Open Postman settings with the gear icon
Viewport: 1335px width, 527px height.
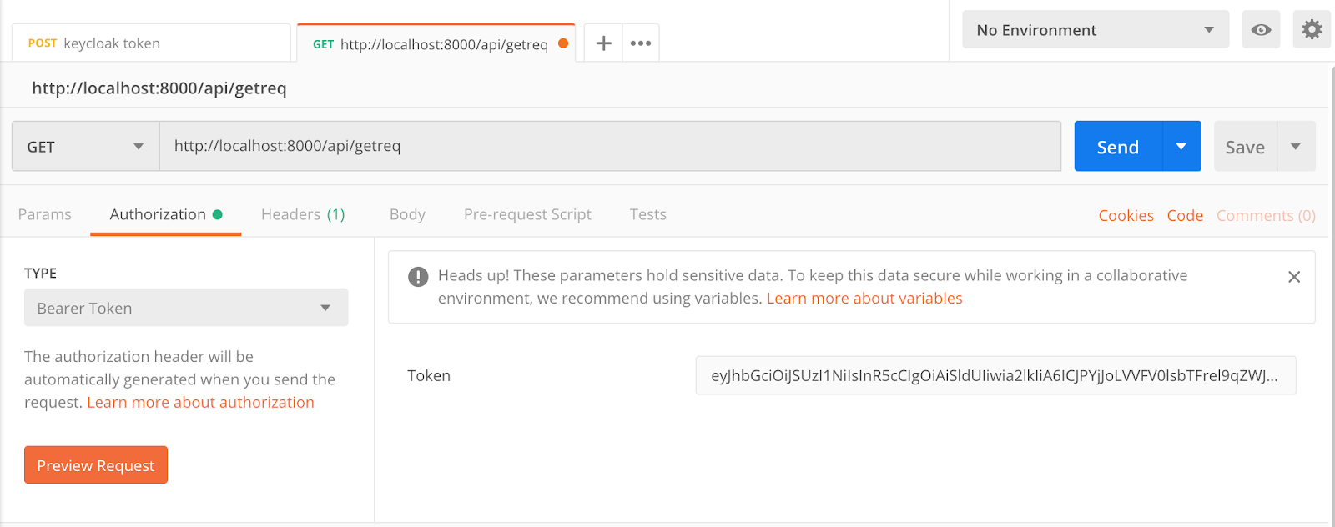click(1312, 29)
